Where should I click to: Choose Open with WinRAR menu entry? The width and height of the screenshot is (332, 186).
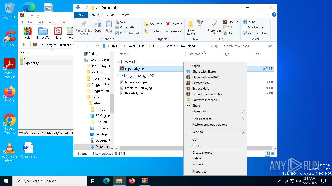point(215,77)
